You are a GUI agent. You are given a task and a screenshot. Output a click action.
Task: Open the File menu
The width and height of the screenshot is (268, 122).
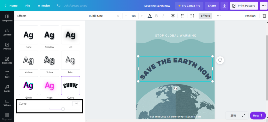pos(27,6)
